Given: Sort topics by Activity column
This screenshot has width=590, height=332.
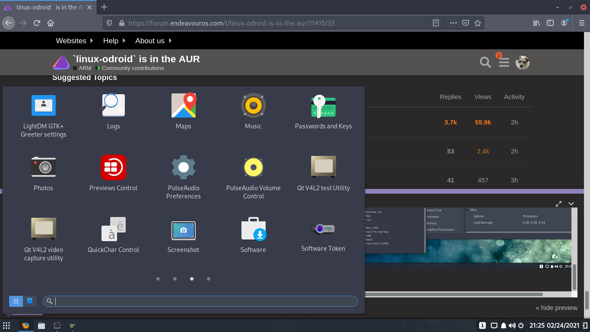Looking at the screenshot, I should pos(514,97).
